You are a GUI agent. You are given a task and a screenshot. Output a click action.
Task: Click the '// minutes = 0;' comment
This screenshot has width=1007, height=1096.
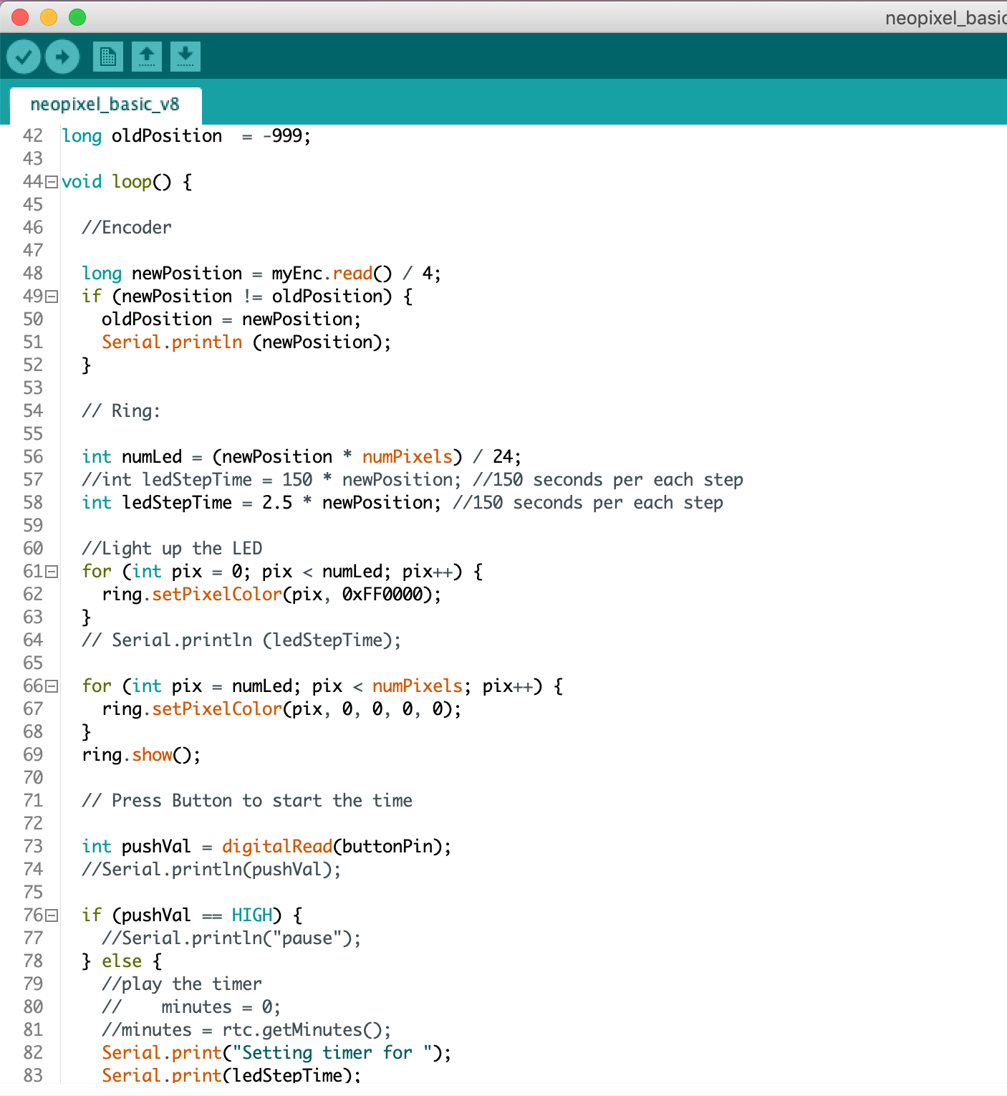pyautogui.click(x=191, y=1007)
